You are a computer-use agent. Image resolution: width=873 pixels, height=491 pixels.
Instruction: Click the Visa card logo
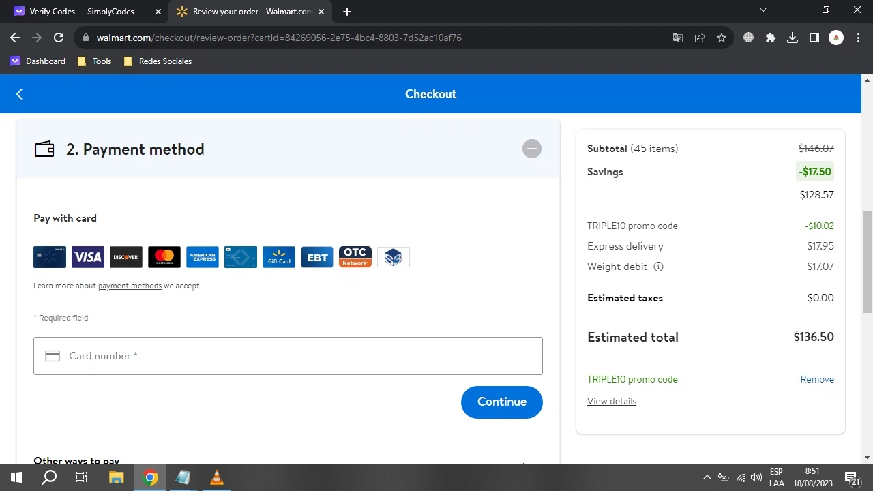tap(88, 257)
